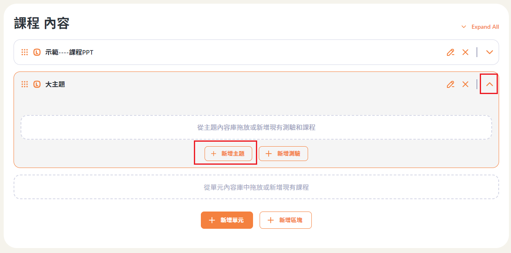Select the 示範----課程PPT unit title

pos(69,52)
